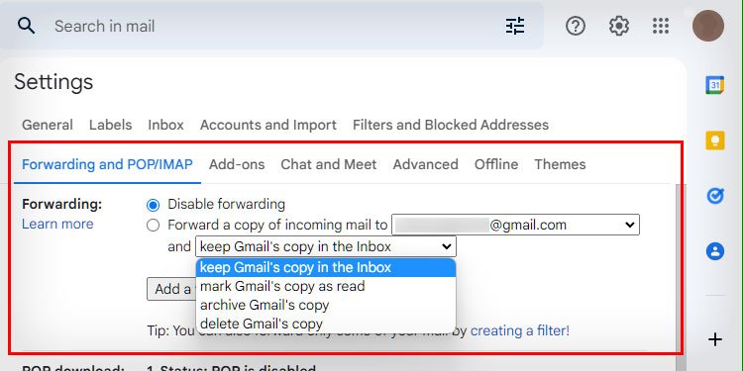Open the Add-ons tab
This screenshot has height=371, width=743.
point(237,164)
